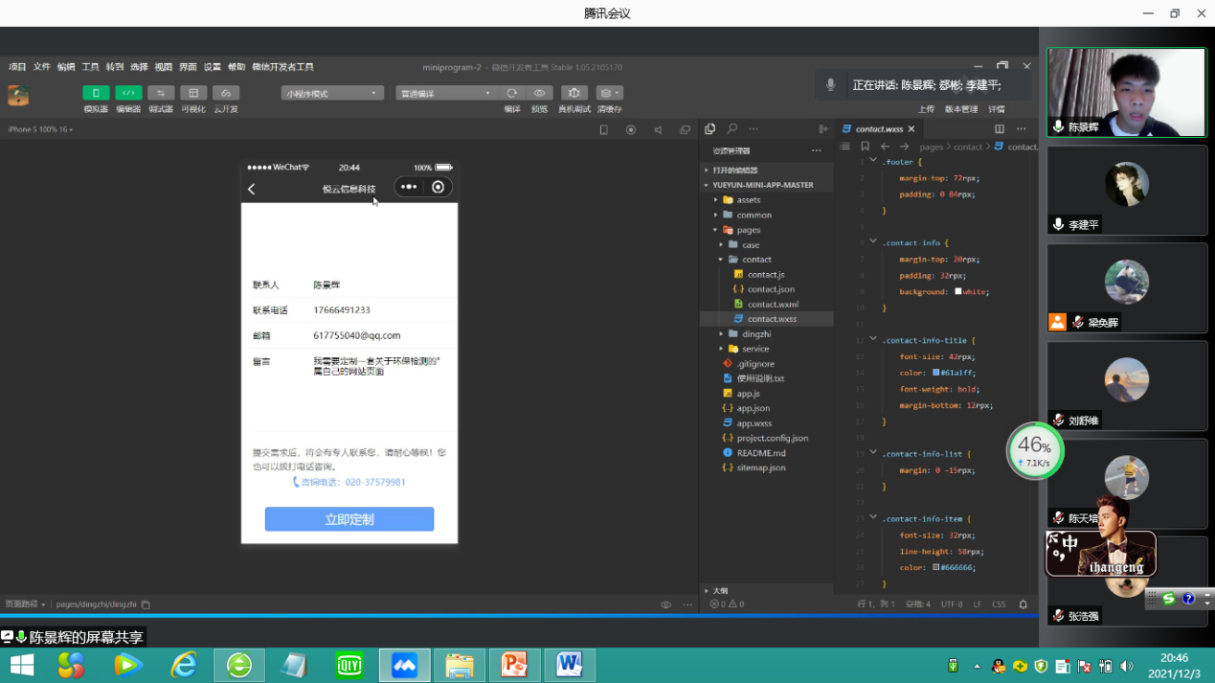Click the compile refresh icon
The image size is (1215, 683).
[512, 93]
